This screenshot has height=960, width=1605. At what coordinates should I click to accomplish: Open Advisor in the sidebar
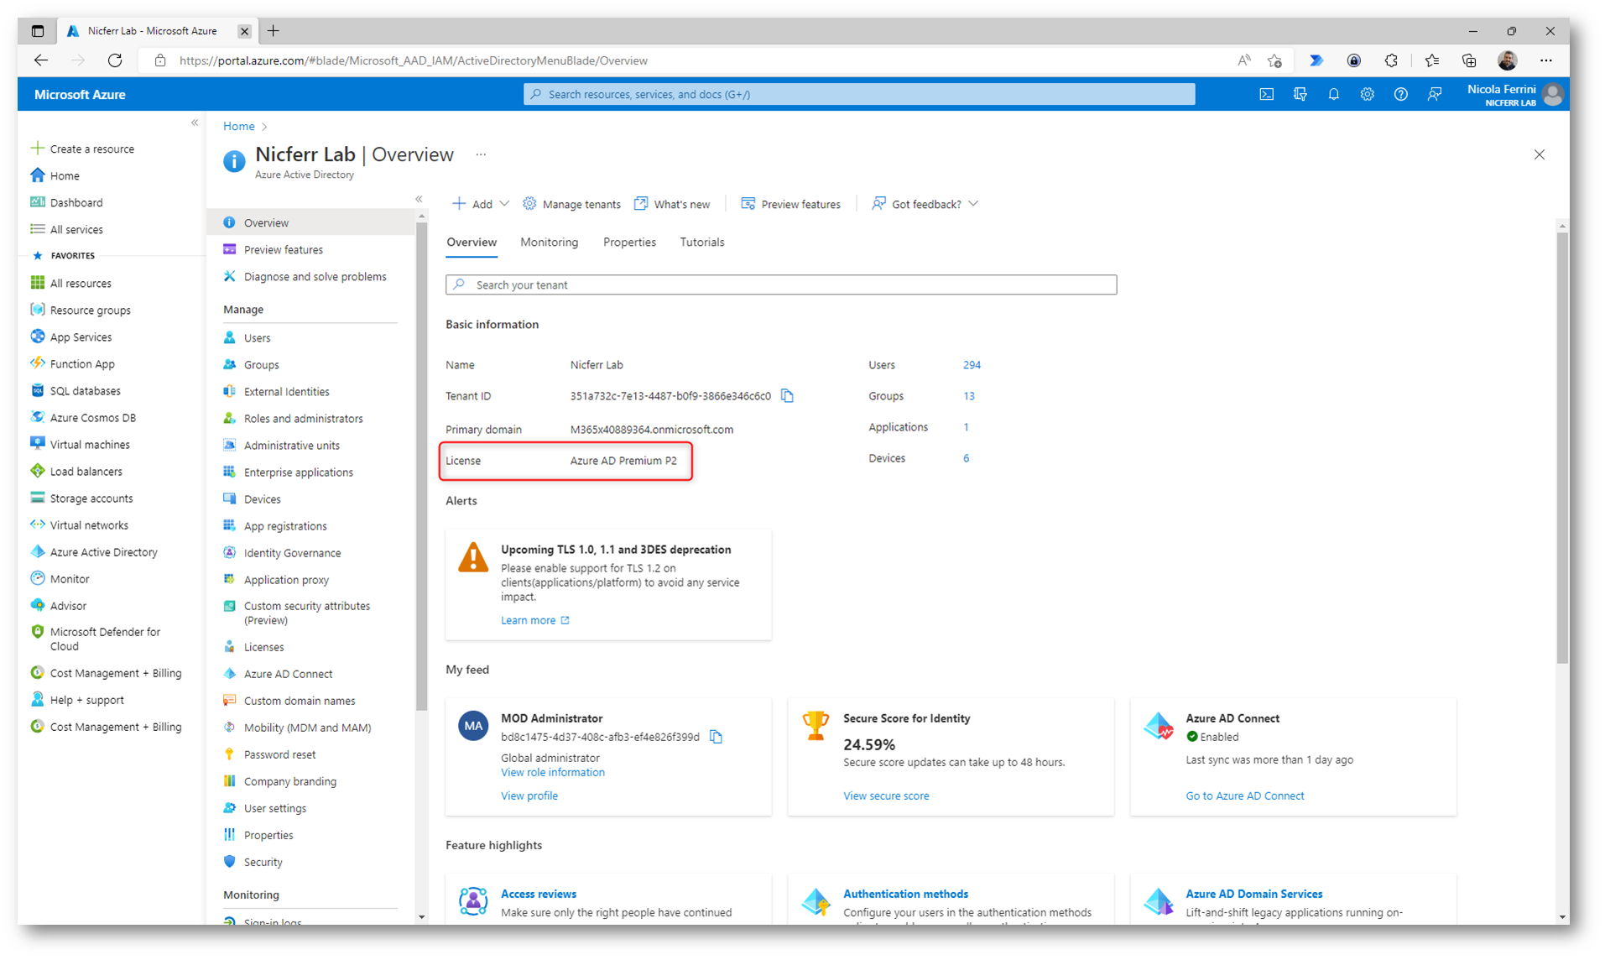coord(67,606)
